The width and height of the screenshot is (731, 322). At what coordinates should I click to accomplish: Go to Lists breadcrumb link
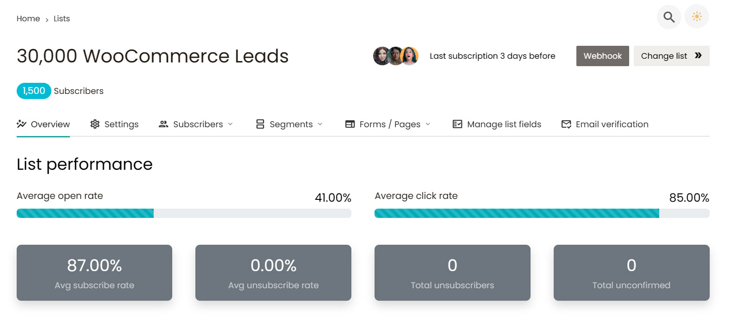click(62, 19)
